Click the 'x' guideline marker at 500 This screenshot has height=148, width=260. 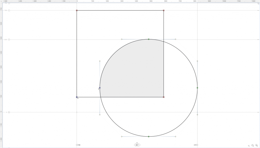[9, 39]
